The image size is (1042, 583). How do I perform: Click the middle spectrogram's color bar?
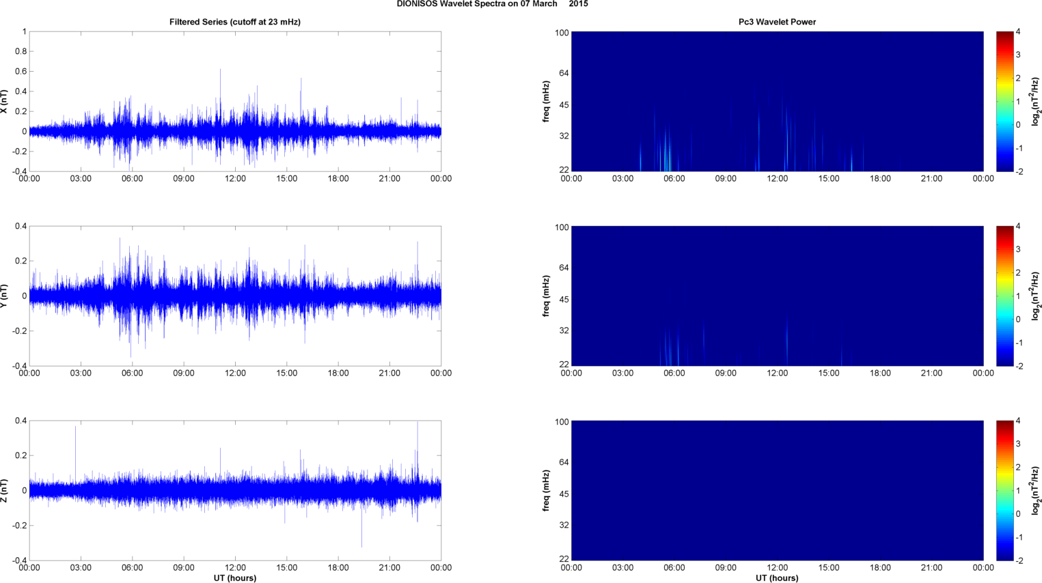(1004, 296)
